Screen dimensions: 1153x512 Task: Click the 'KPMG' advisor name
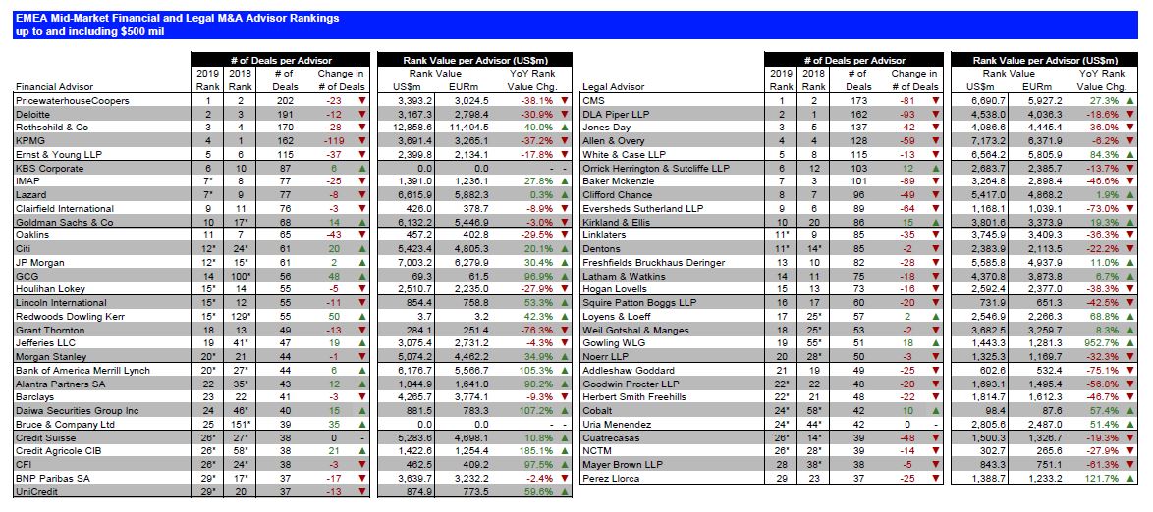(x=27, y=141)
